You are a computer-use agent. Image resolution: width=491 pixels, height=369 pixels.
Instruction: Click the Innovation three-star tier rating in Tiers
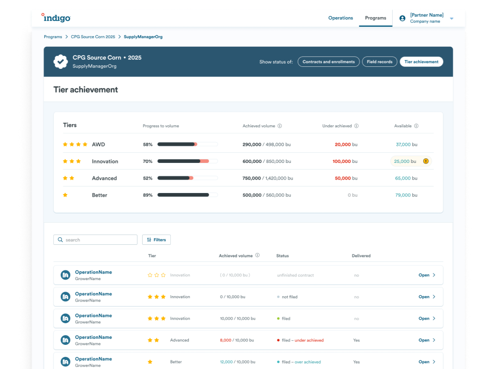[72, 161]
